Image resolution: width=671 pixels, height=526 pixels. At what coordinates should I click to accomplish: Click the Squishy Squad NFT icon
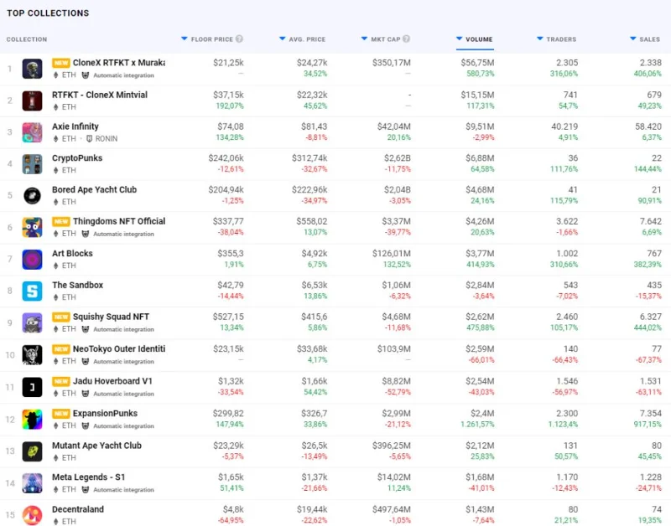[x=32, y=322]
